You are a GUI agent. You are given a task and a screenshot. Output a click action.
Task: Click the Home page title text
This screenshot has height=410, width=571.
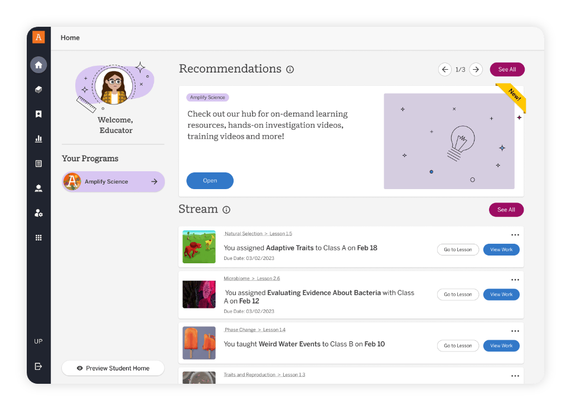70,38
